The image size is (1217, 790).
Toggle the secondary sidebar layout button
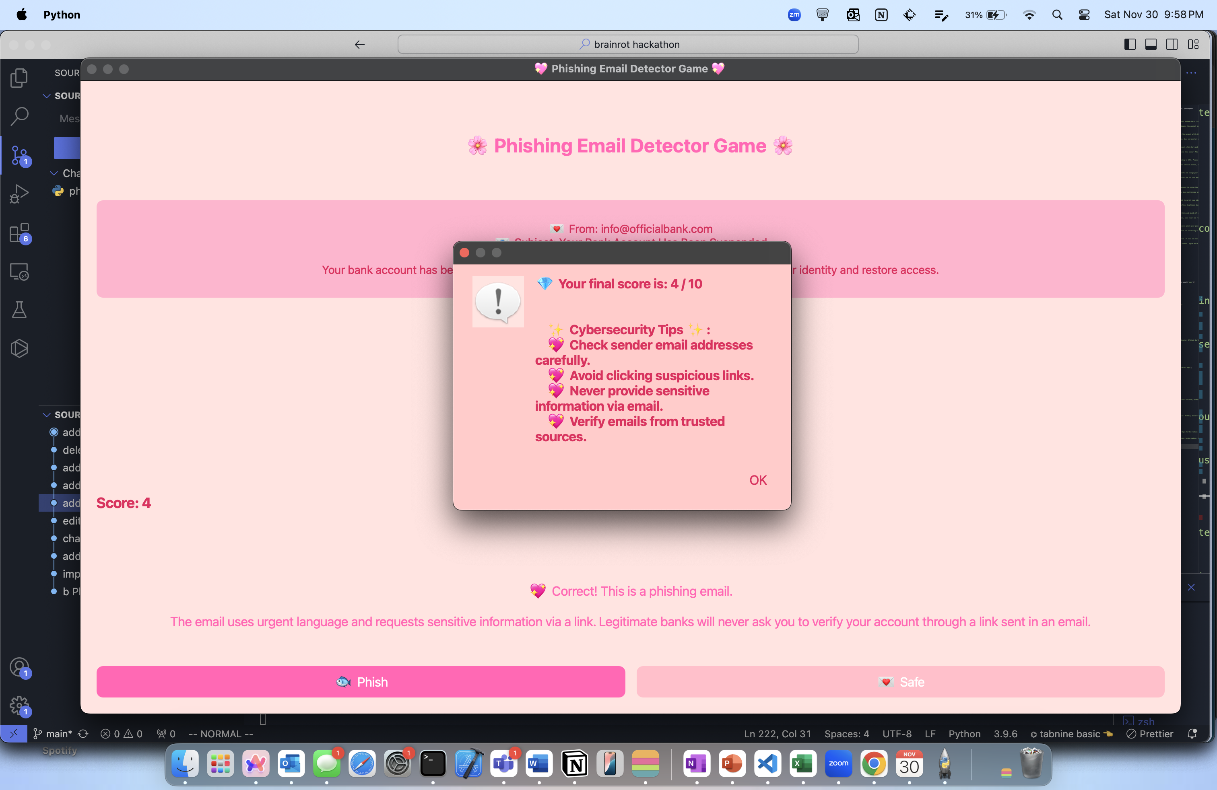[x=1172, y=45]
